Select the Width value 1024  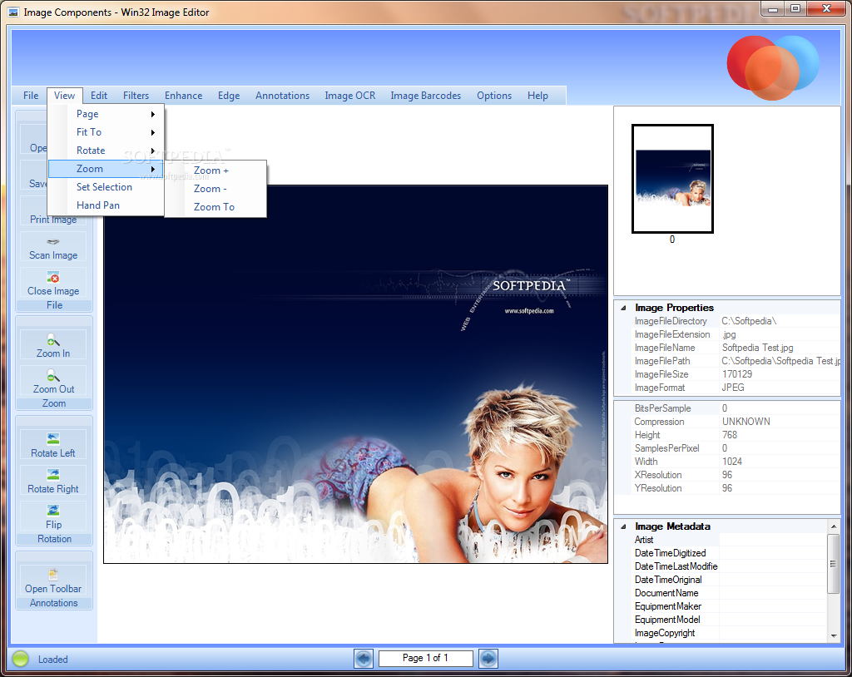click(731, 462)
